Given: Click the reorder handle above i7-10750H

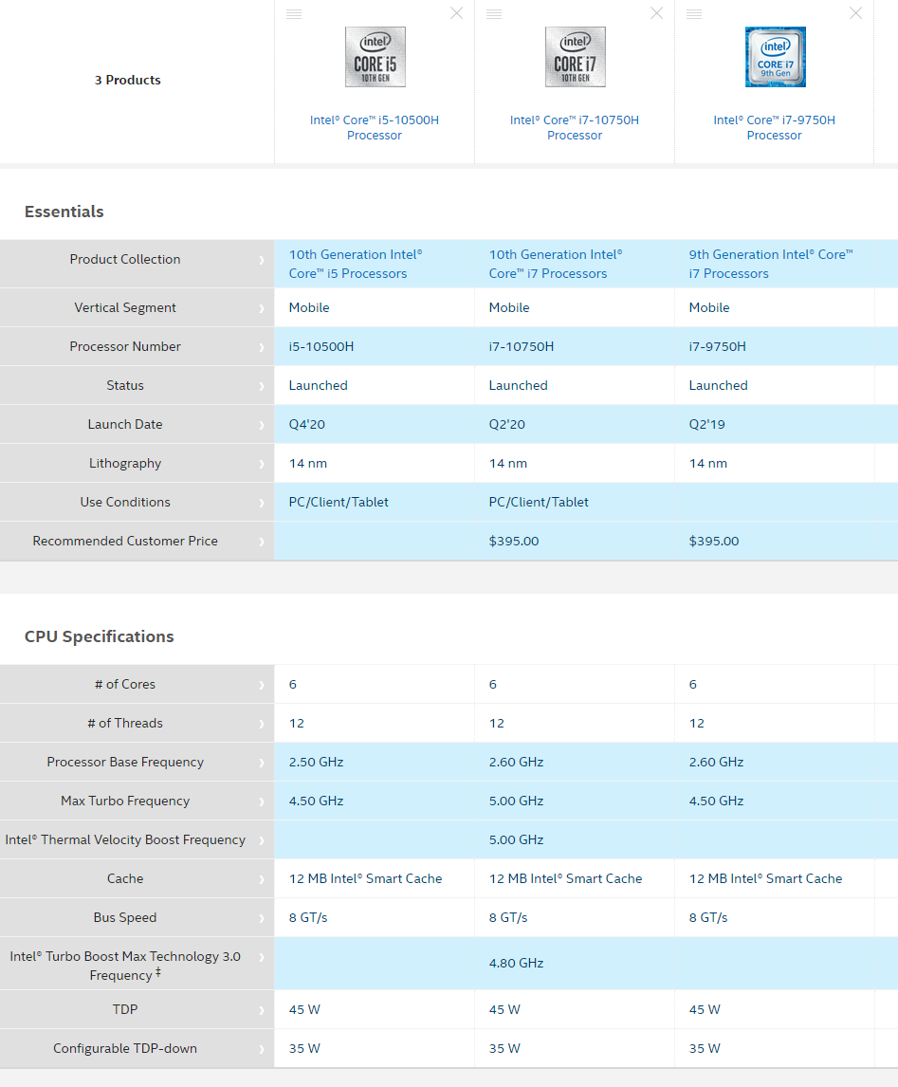Looking at the screenshot, I should (x=494, y=14).
